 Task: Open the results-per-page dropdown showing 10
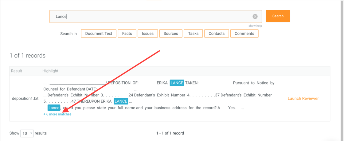click(x=27, y=133)
